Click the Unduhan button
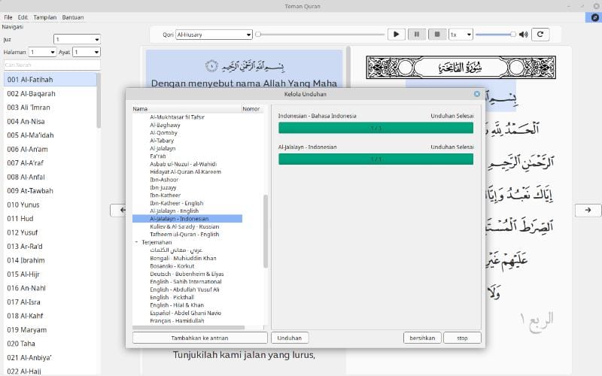 [290, 338]
